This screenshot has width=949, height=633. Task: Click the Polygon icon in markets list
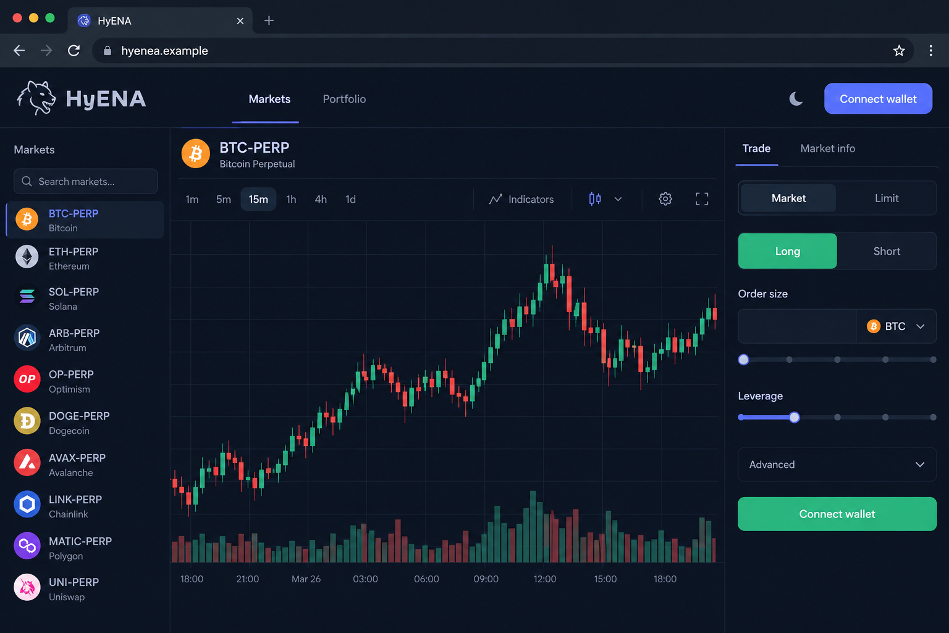(27, 546)
